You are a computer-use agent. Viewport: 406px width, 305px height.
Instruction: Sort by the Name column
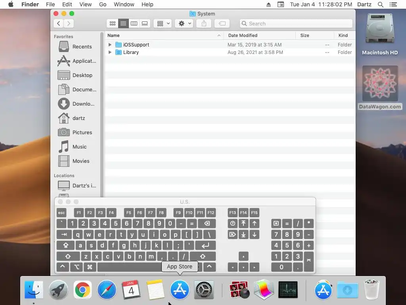[164, 35]
